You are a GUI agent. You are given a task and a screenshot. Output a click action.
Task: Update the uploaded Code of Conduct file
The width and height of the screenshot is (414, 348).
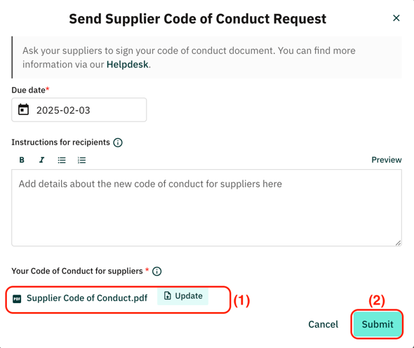click(182, 296)
